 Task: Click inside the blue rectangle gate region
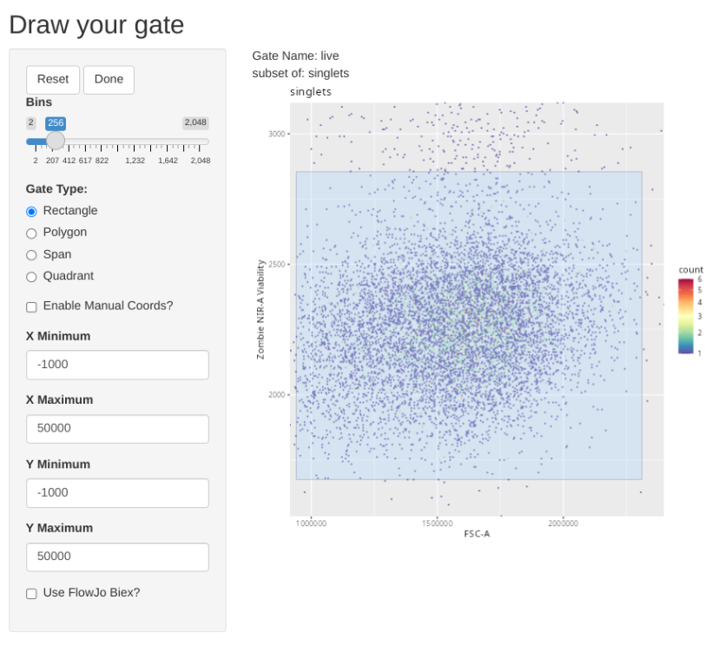click(x=469, y=326)
